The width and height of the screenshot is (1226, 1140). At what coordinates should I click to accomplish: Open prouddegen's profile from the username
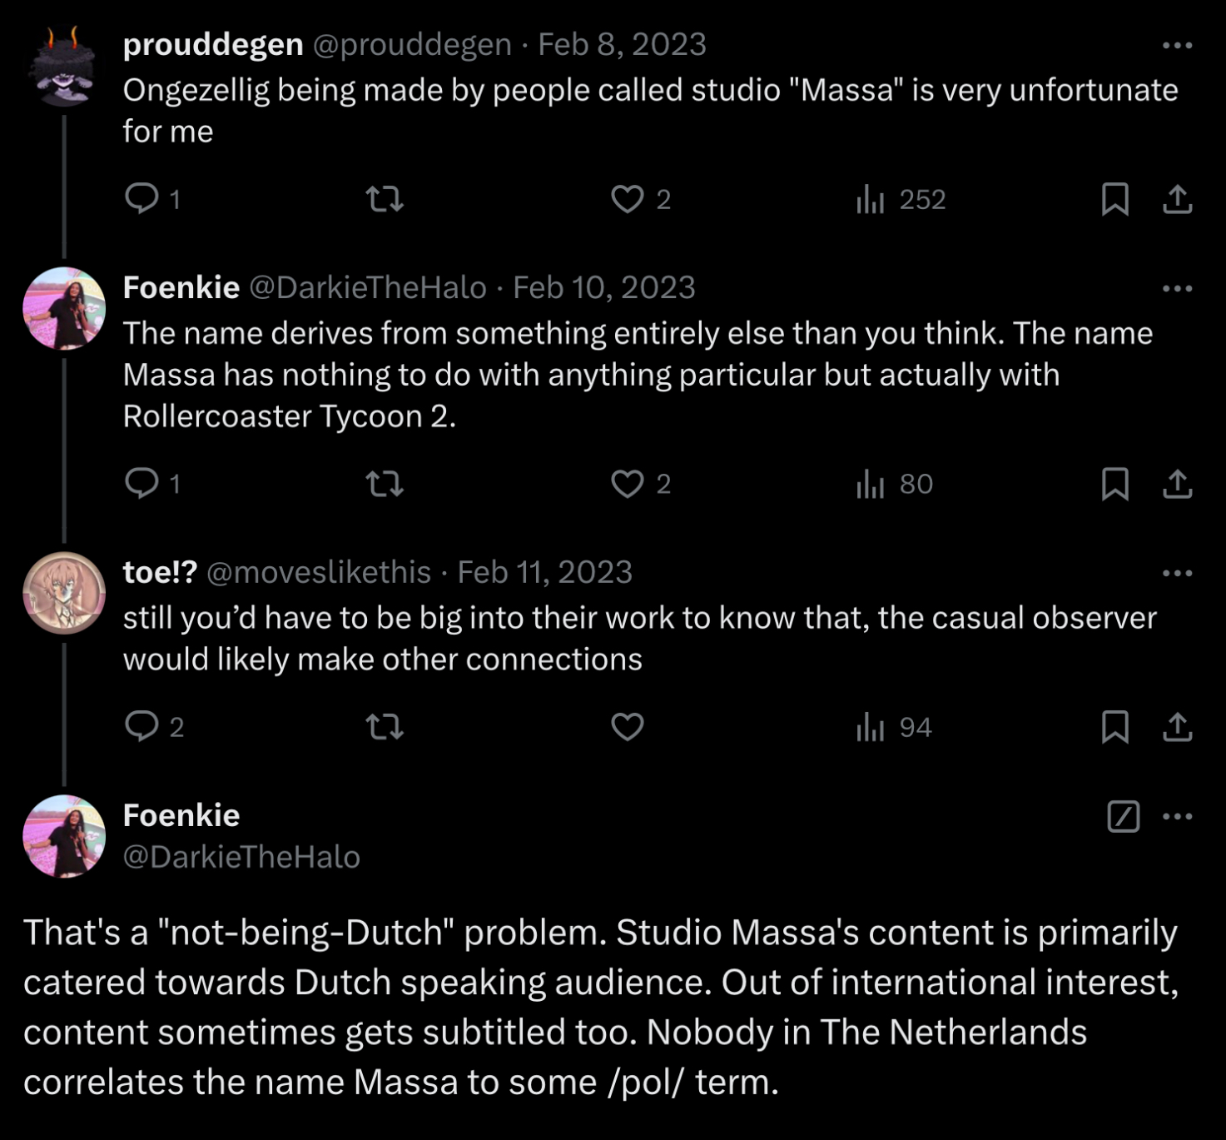[x=213, y=45]
